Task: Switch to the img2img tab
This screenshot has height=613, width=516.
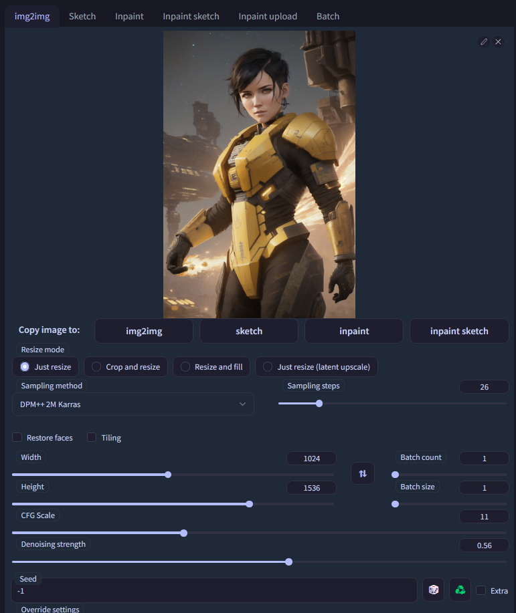Action: 32,17
